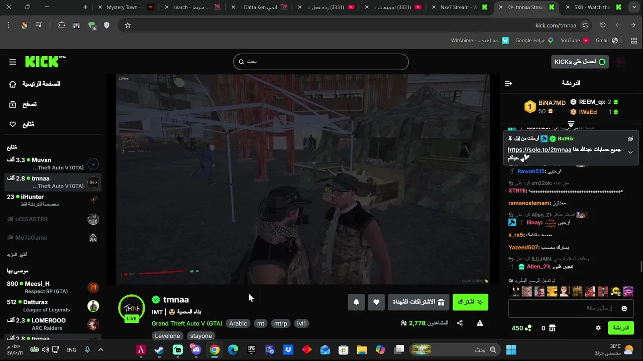
Task: Send with the green chat button
Action: [x=621, y=328]
